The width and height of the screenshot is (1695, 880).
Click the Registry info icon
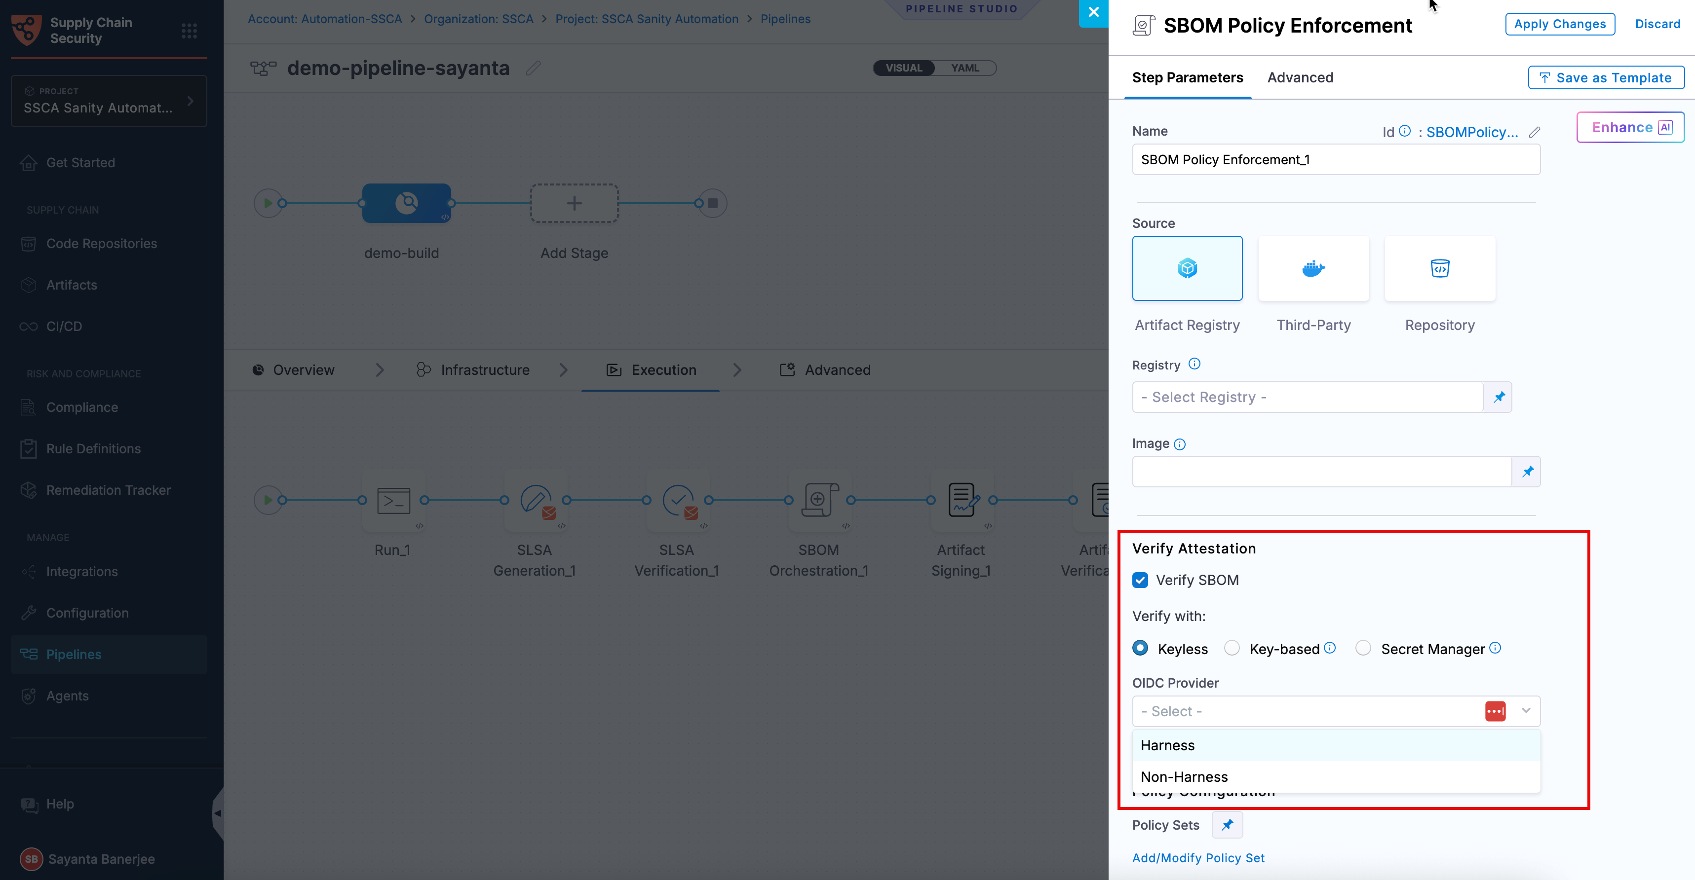click(x=1194, y=364)
